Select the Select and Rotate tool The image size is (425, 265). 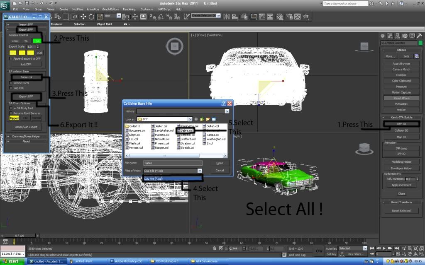point(91,17)
